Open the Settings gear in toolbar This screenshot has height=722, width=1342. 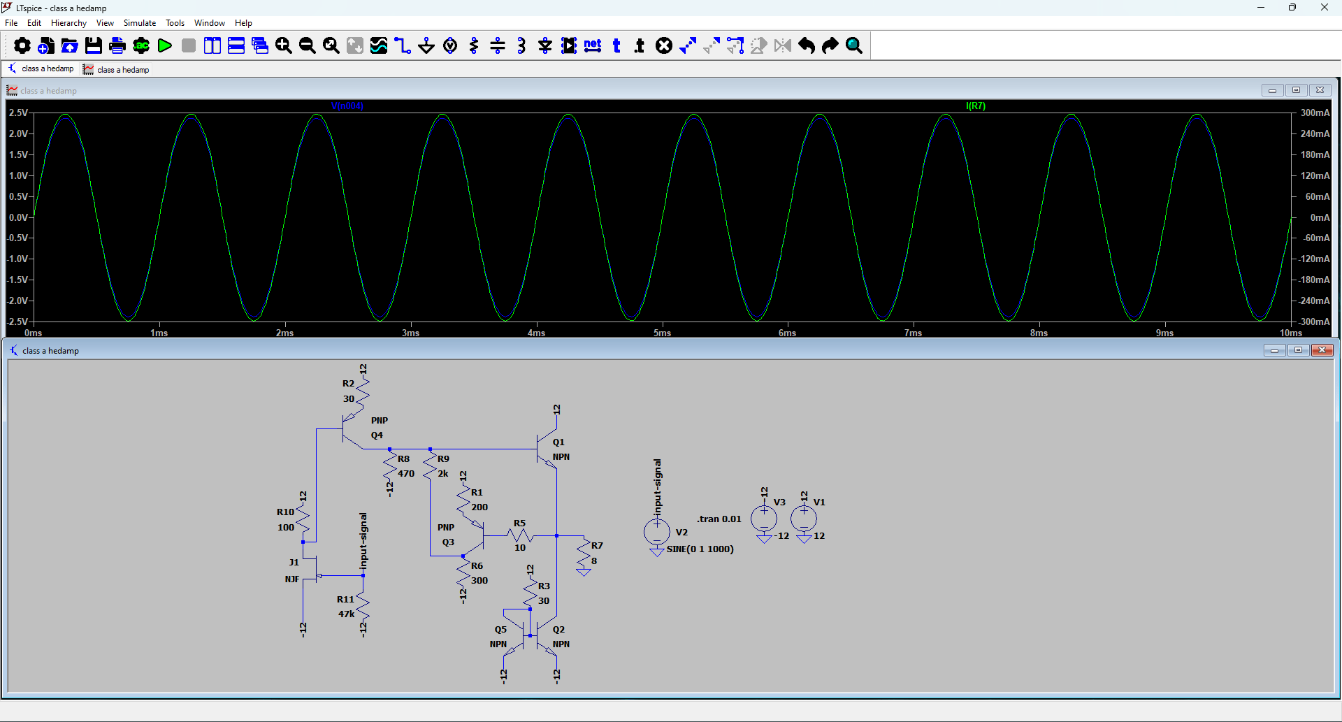click(x=22, y=46)
